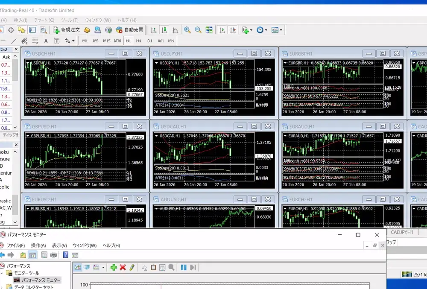Click the zoom out magnifier icon
The image size is (427, 289).
(x=198, y=30)
